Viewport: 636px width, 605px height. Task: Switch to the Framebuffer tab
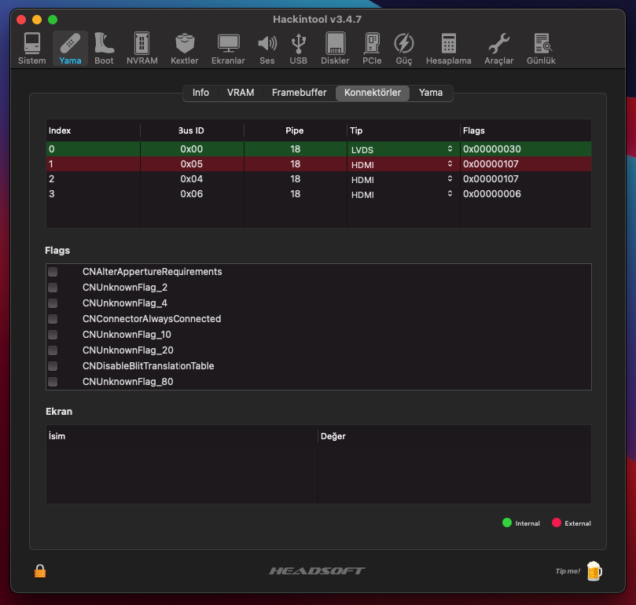click(299, 92)
